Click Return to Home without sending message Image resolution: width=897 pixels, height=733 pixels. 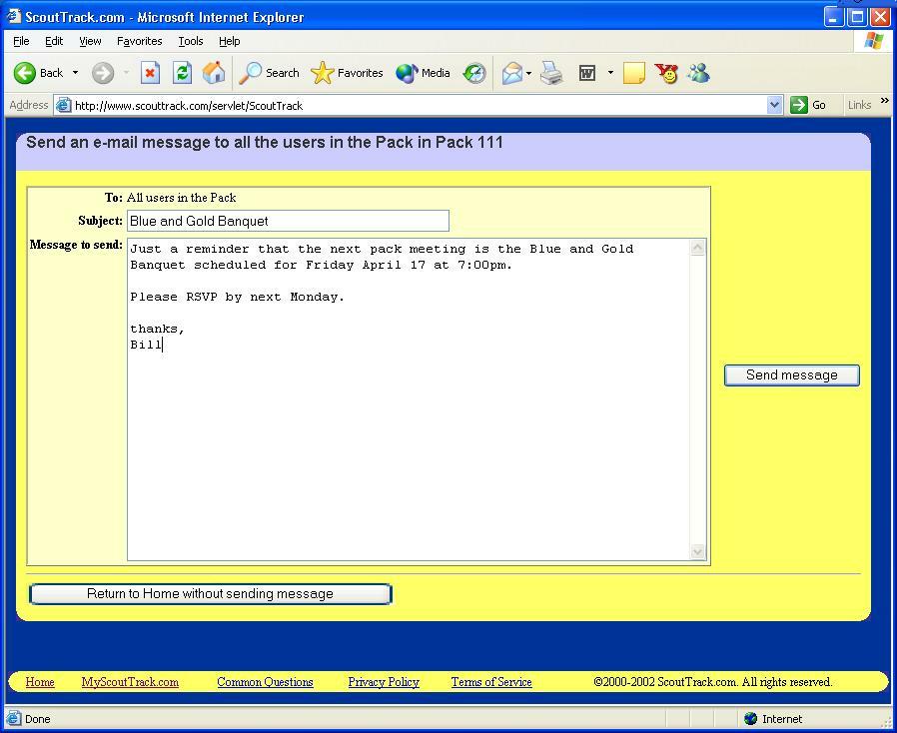point(211,593)
